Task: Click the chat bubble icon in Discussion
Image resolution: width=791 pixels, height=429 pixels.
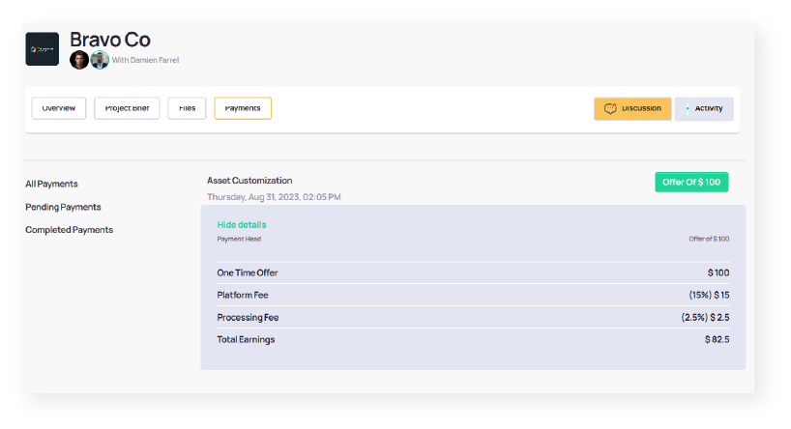Action: pyautogui.click(x=610, y=108)
